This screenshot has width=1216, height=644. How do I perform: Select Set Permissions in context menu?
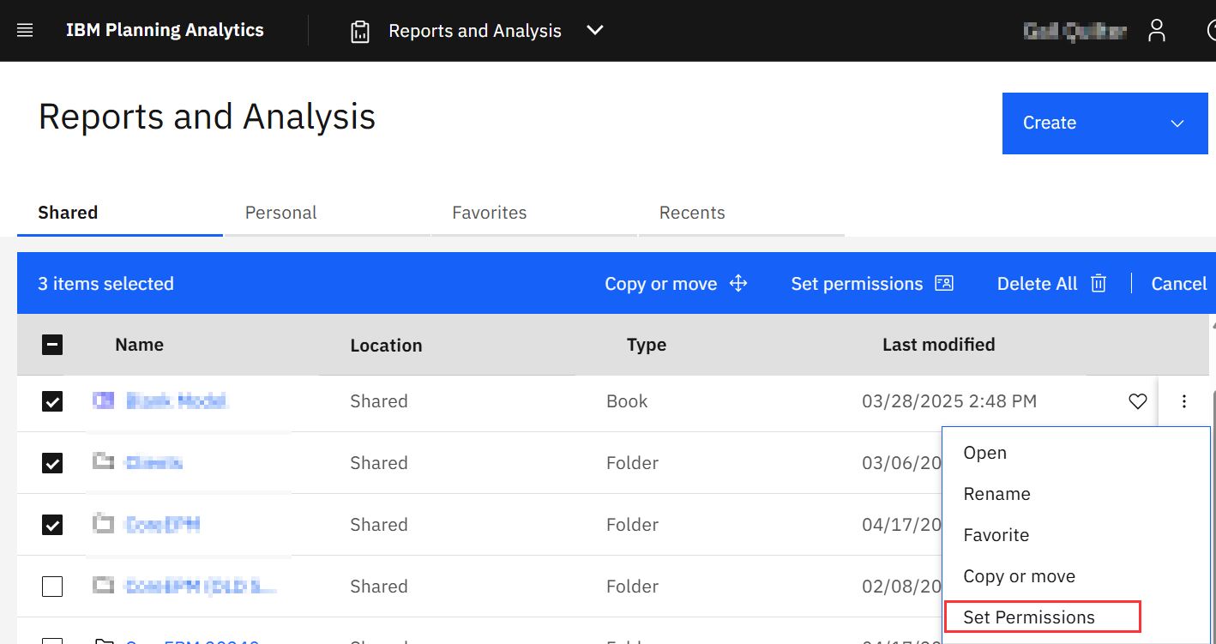pyautogui.click(x=1028, y=617)
